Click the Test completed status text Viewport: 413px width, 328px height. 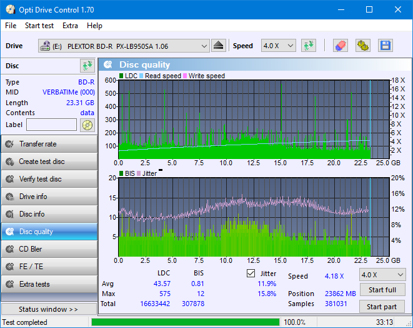25,322
